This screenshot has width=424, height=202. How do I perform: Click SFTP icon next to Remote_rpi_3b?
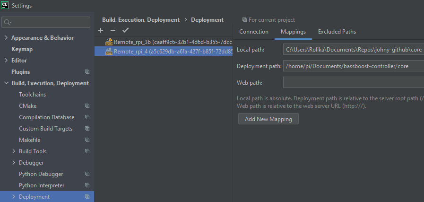109,42
